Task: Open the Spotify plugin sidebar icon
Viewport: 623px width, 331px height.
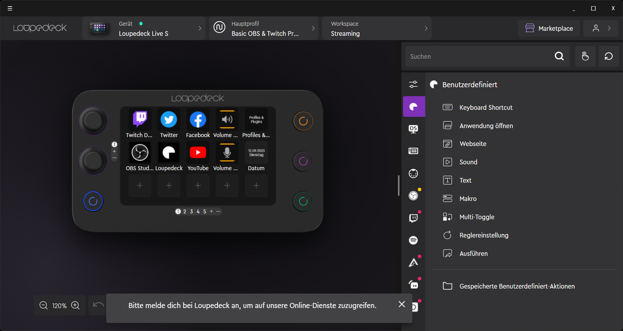Action: [414, 240]
